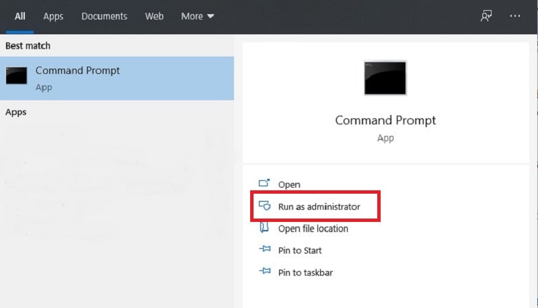Choose Run as administrator
Viewport: 538px width, 308px height.
319,206
